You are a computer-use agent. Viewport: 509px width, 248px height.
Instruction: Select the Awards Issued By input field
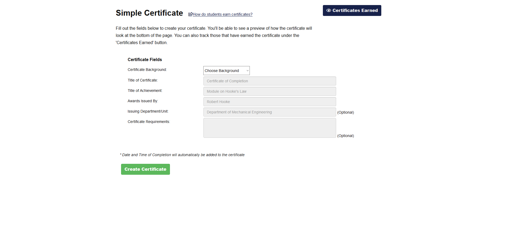(x=269, y=102)
